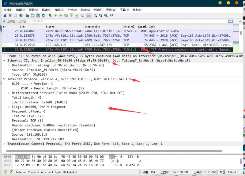This screenshot has width=245, height=176.
Task: Expand the Transmission Control Protocol node
Action: click(x=4, y=144)
